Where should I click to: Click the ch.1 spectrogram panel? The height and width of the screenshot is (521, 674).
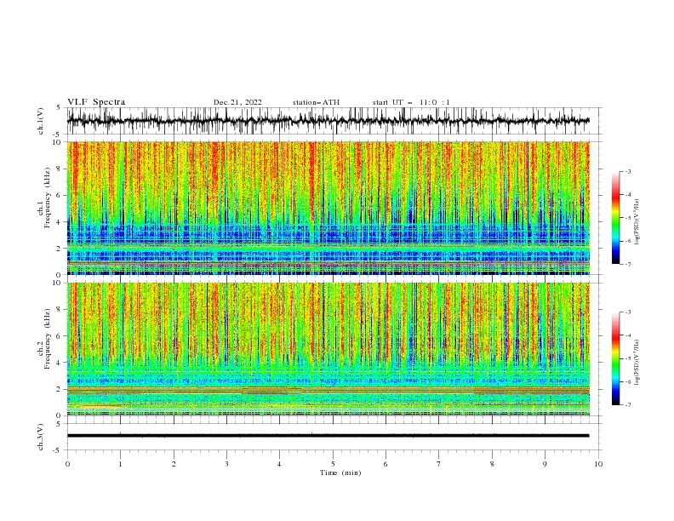click(328, 208)
